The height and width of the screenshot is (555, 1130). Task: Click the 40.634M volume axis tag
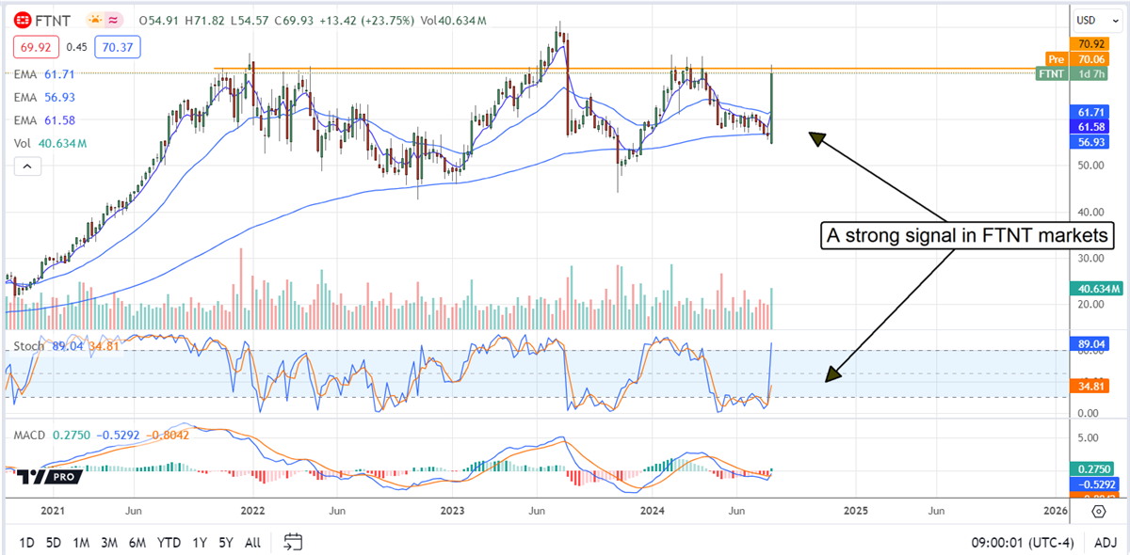tap(1096, 289)
